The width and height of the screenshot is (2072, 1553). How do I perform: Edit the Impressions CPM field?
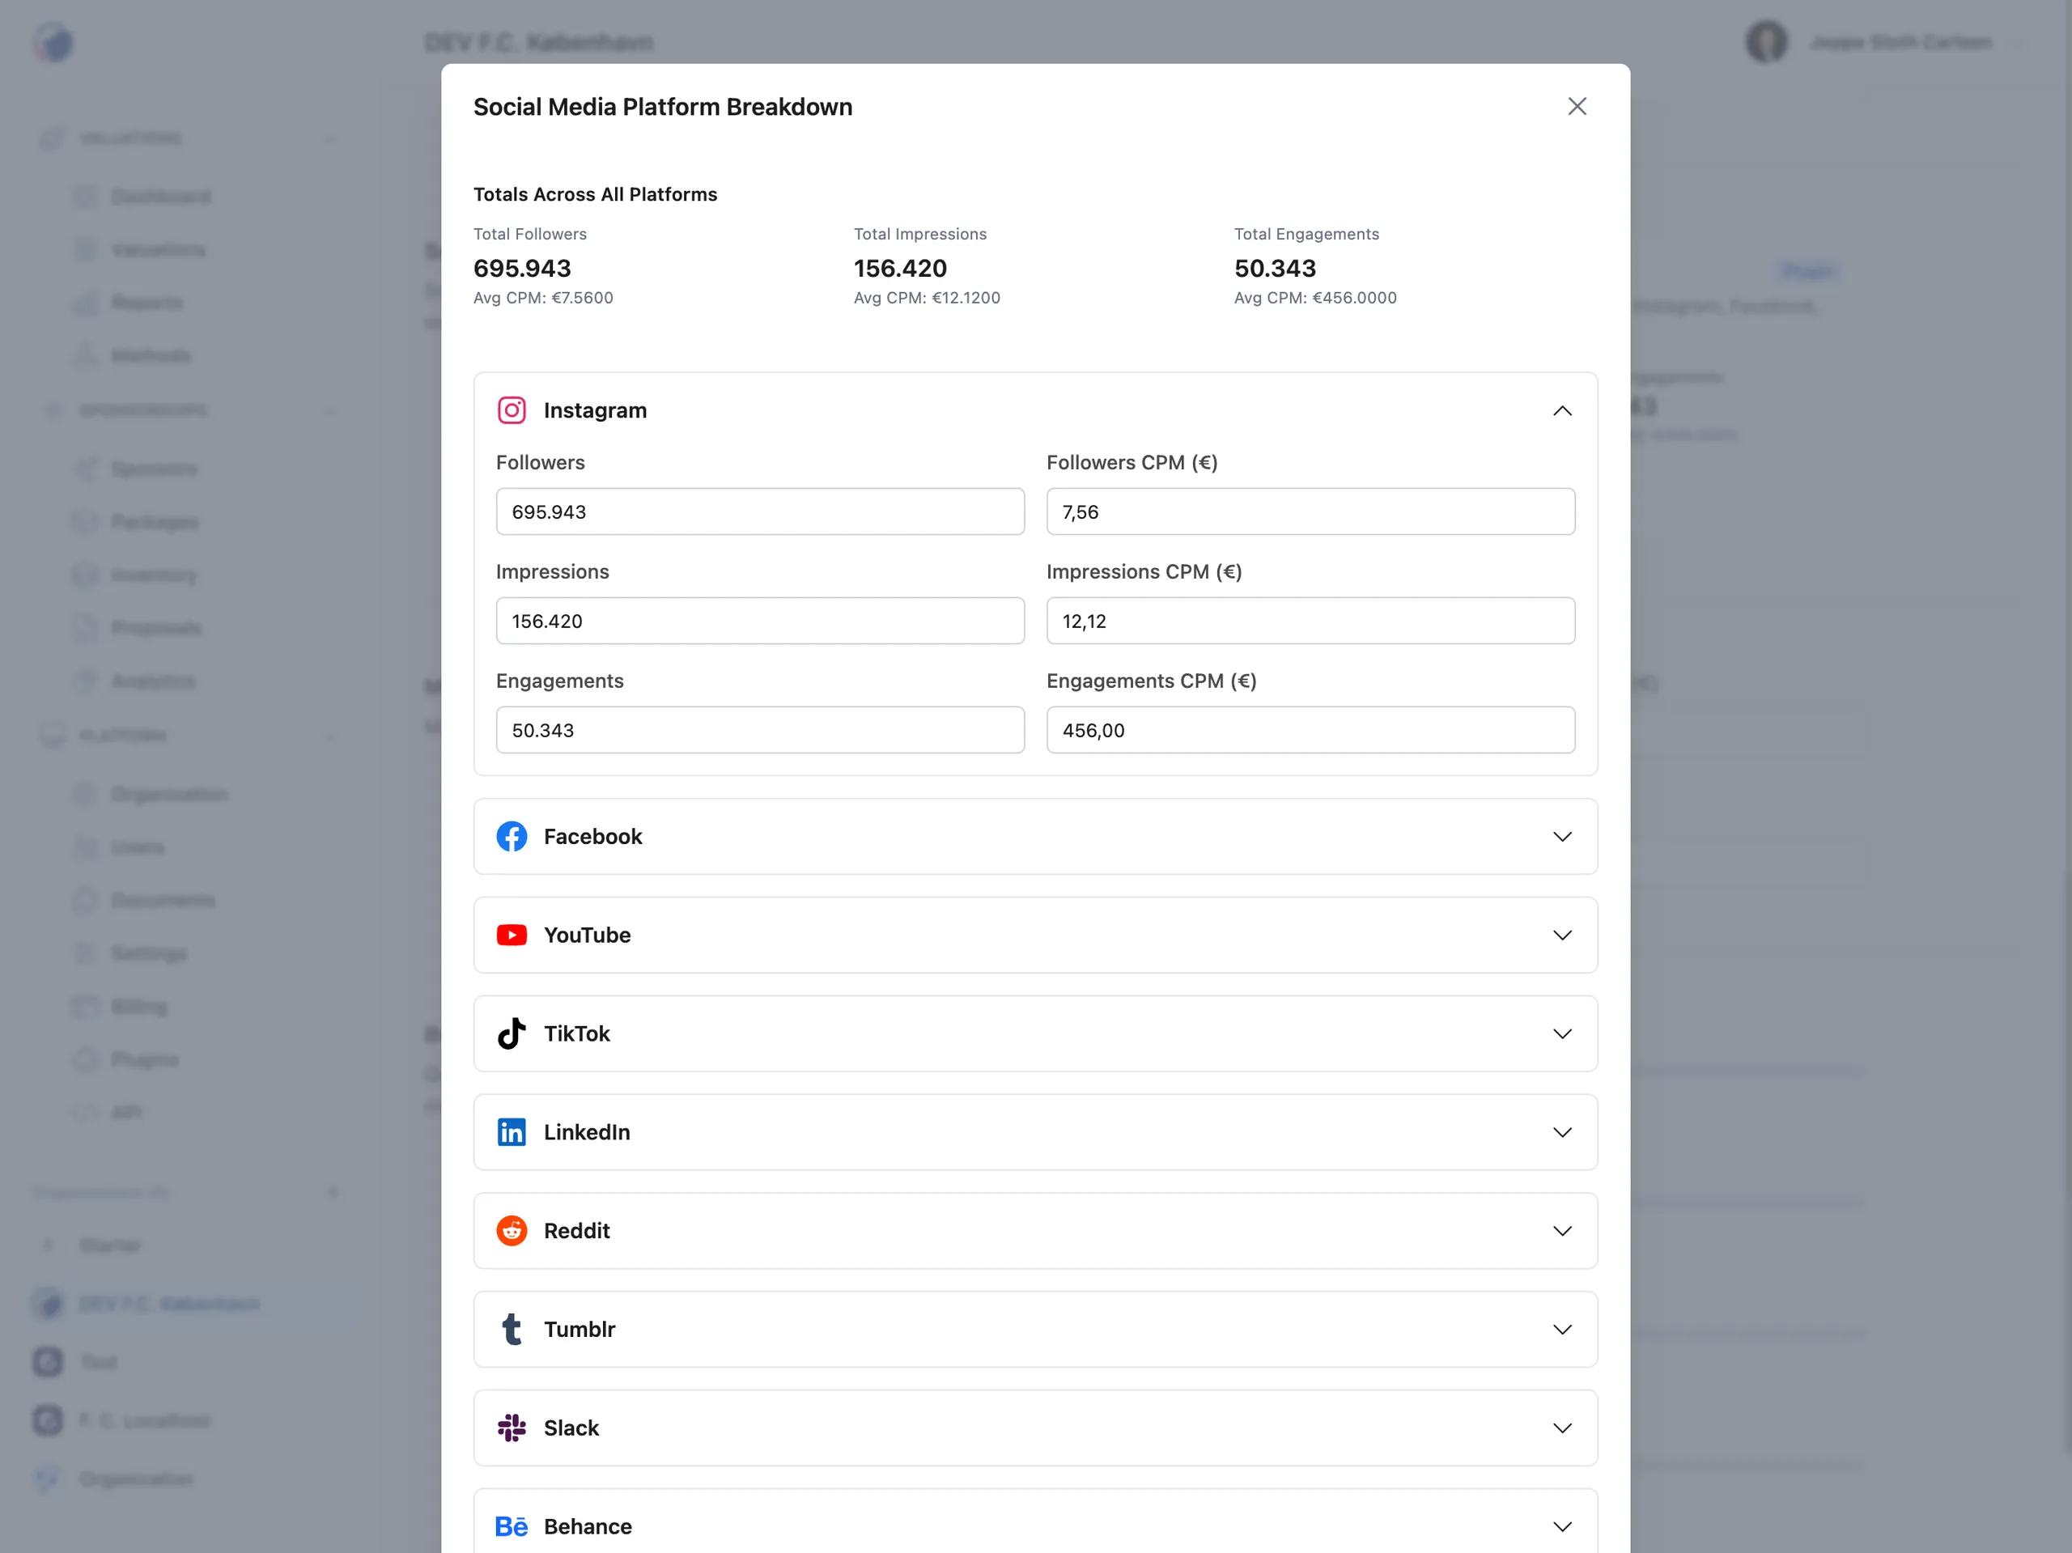pos(1310,620)
